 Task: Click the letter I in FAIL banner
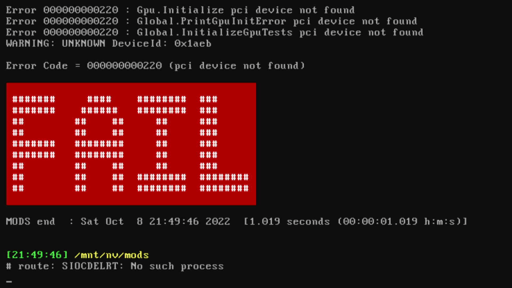[161, 144]
